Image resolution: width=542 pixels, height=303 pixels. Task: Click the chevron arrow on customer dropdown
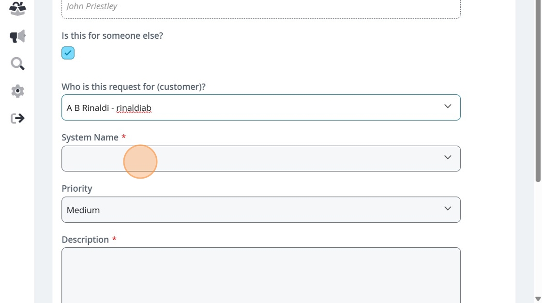pyautogui.click(x=448, y=106)
